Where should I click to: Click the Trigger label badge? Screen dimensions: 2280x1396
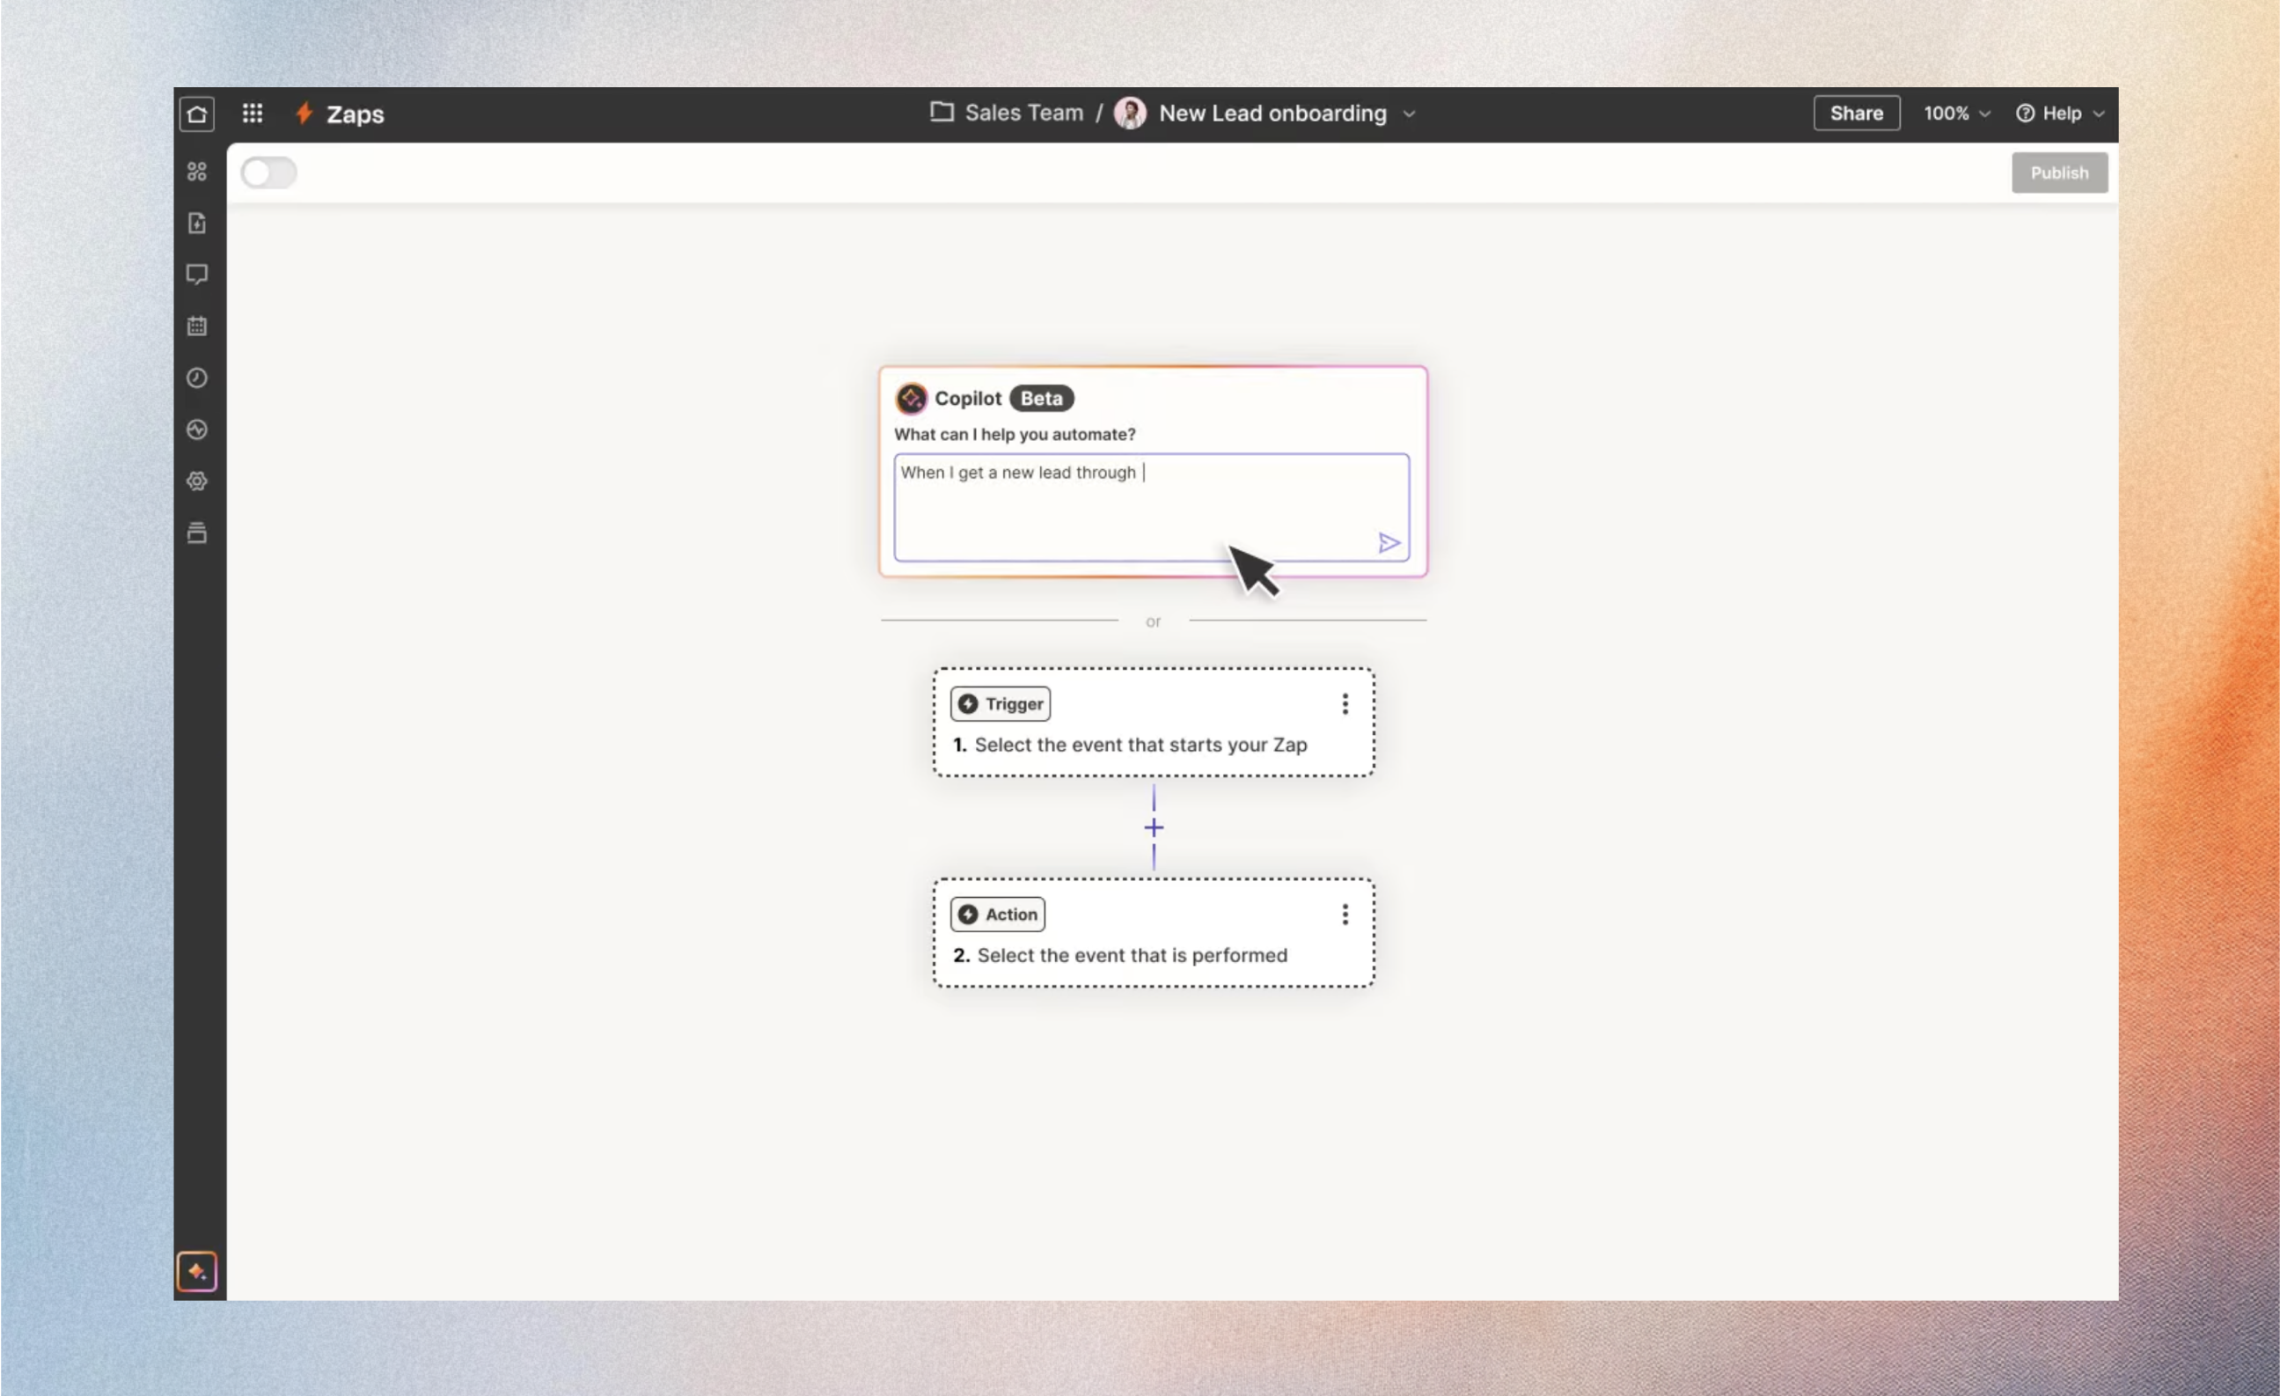coord(1001,703)
